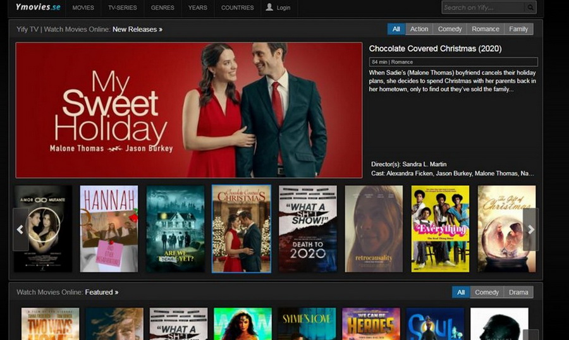Expand the Genres dropdown menu
Image resolution: width=569 pixels, height=340 pixels.
162,8
